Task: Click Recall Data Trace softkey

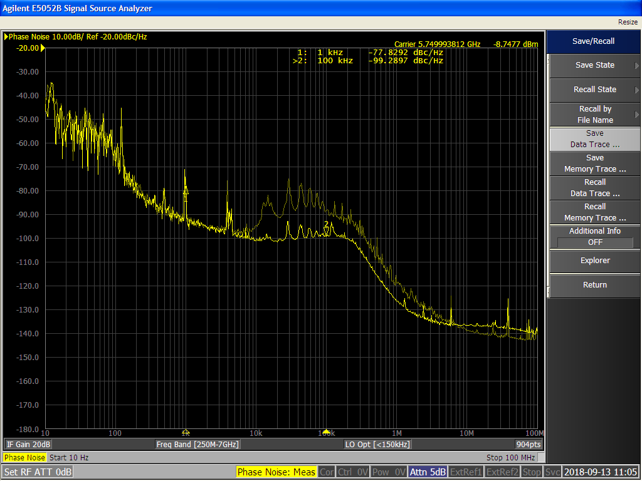Action: pos(594,188)
